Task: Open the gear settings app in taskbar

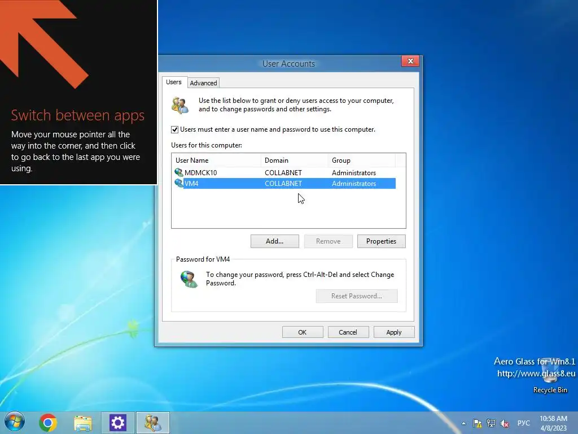Action: [118, 423]
